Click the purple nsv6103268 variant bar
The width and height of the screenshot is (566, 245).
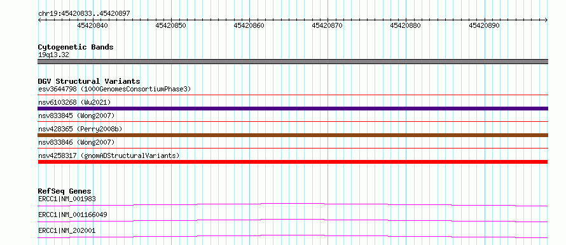[x=293, y=109]
